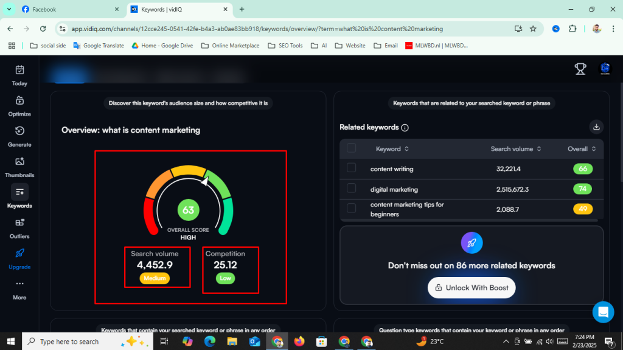Sort by Overall column
The image size is (623, 350).
582,149
